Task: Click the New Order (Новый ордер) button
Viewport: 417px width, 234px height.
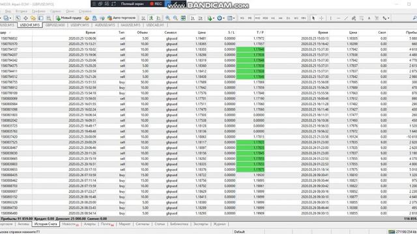Action: 68,18
